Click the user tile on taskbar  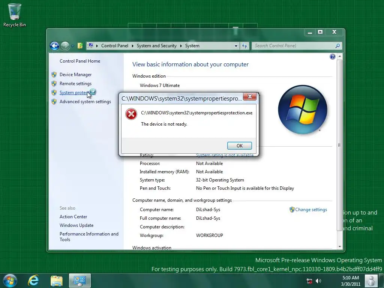tap(371, 280)
